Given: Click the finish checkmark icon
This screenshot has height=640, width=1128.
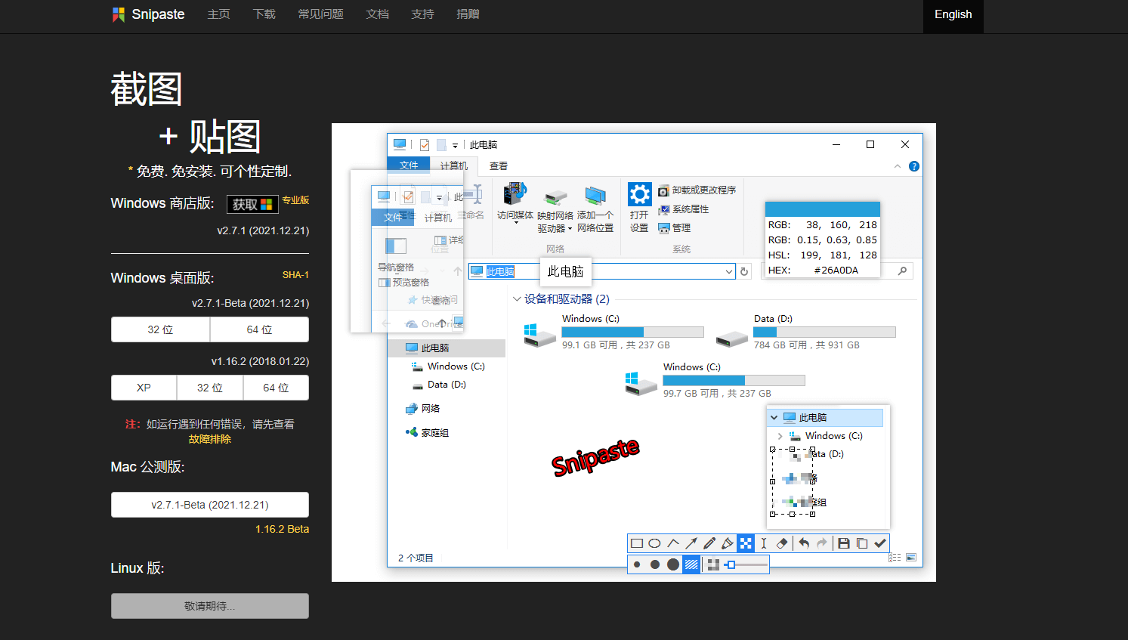Looking at the screenshot, I should point(880,543).
